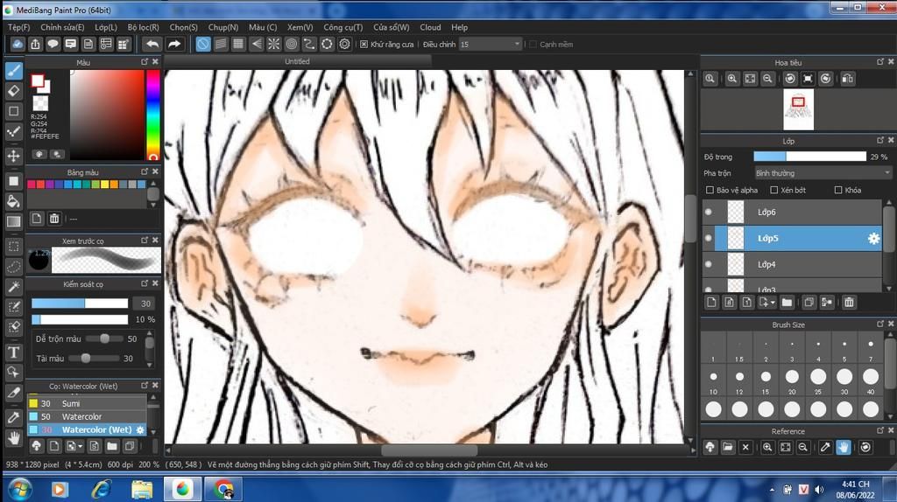Turn snap off with the crossed-circle icon
Viewport: 897px width, 502px height.
[x=203, y=44]
